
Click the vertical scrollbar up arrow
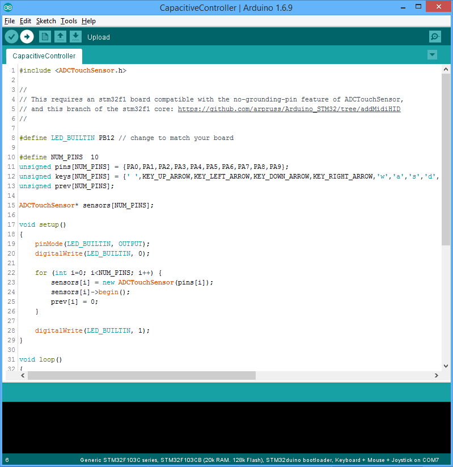point(446,69)
